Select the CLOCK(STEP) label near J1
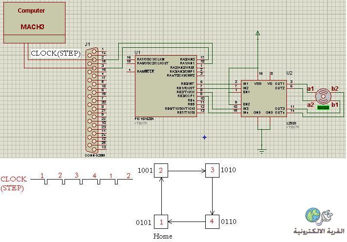This screenshot has width=347, height=242. (x=55, y=54)
